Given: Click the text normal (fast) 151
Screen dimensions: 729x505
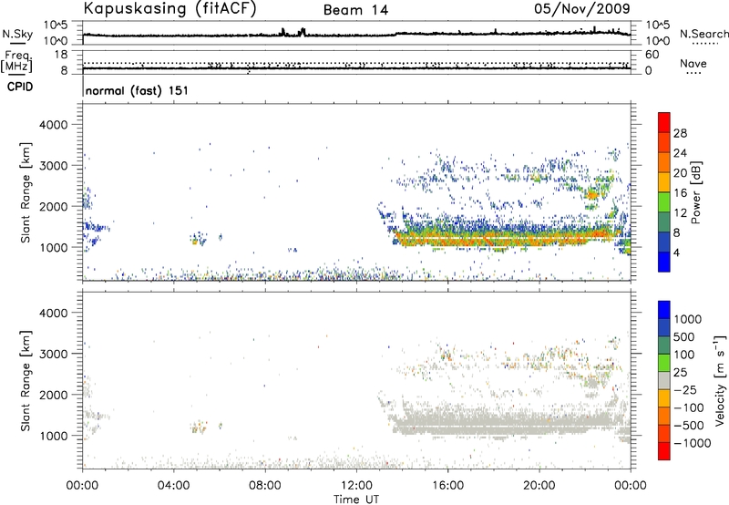Looking at the screenshot, I should coord(138,90).
